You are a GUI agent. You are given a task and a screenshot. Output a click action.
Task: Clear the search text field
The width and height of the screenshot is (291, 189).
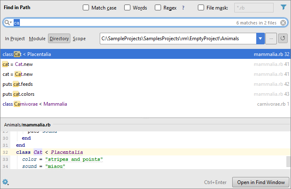pyautogui.click(x=283, y=23)
